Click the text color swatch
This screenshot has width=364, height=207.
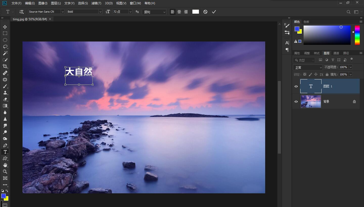point(195,12)
